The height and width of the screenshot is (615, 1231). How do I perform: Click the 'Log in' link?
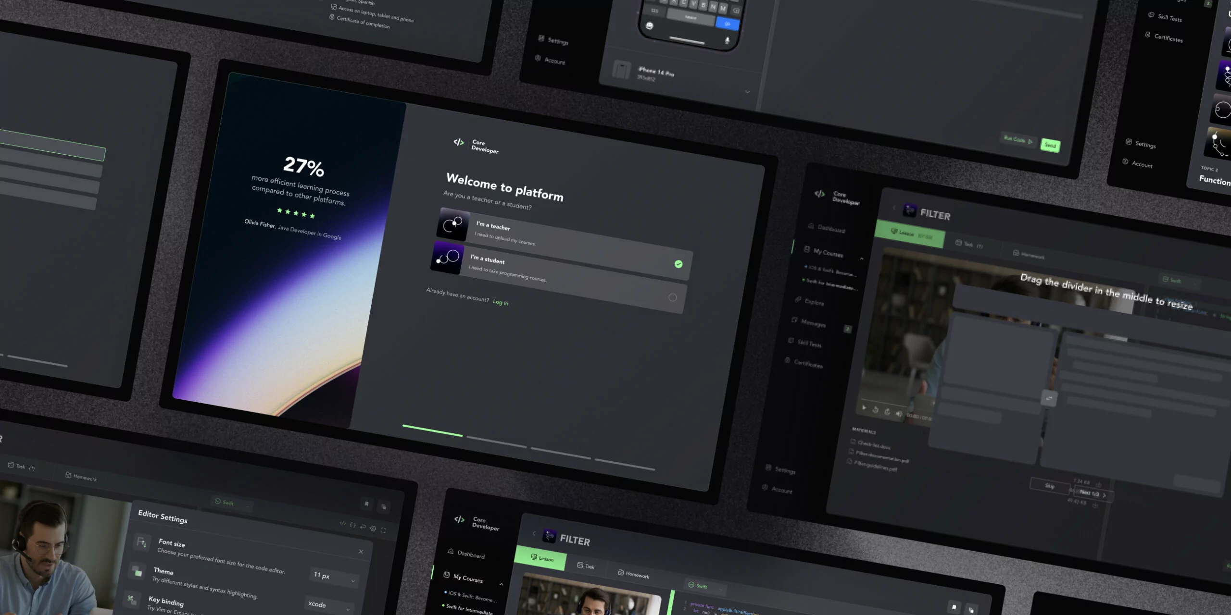point(500,302)
